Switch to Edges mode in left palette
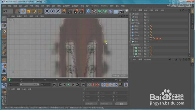The height and width of the screenshot is (110, 195). point(4,48)
